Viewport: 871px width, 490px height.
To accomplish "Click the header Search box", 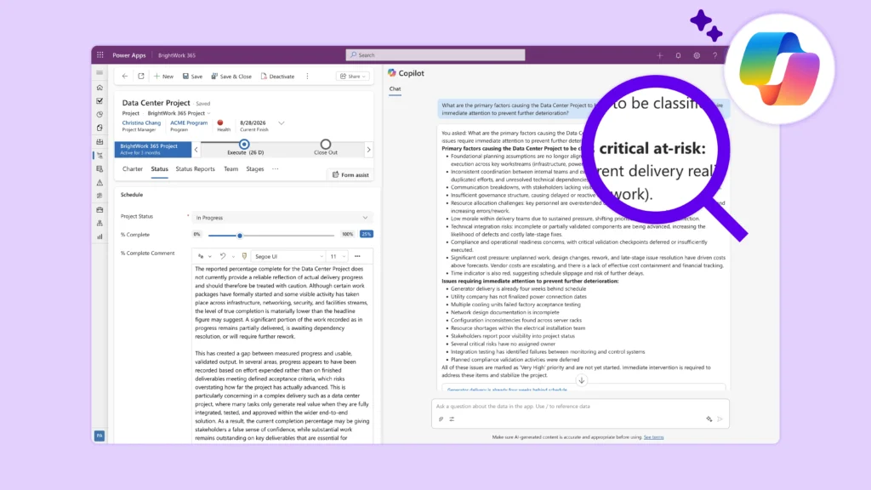I will tap(435, 55).
